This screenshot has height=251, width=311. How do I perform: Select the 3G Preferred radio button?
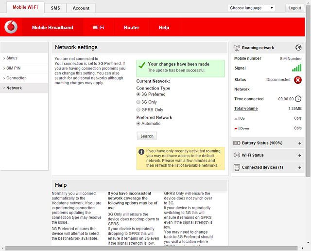[138, 94]
